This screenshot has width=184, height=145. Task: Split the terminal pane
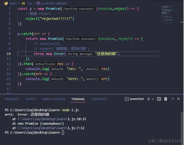coord(159,99)
